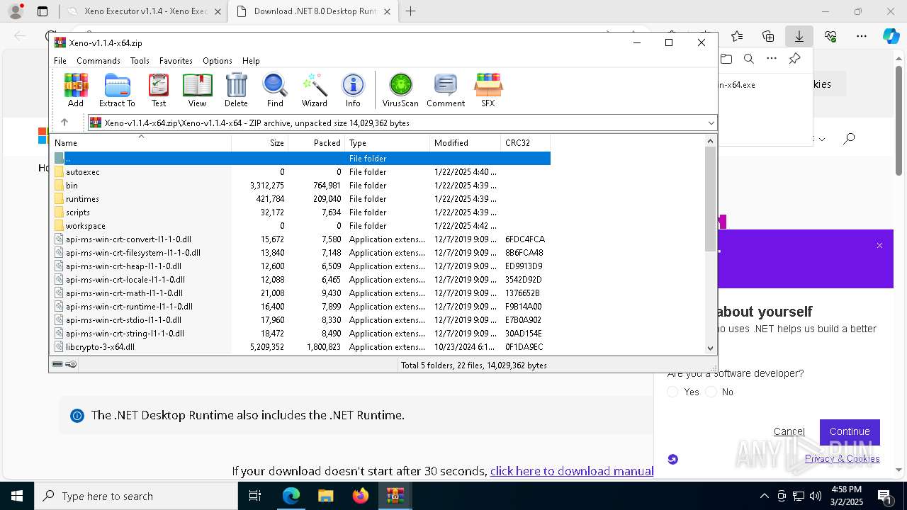Open a new browser tab
Screen dimensions: 907x510
[410, 11]
